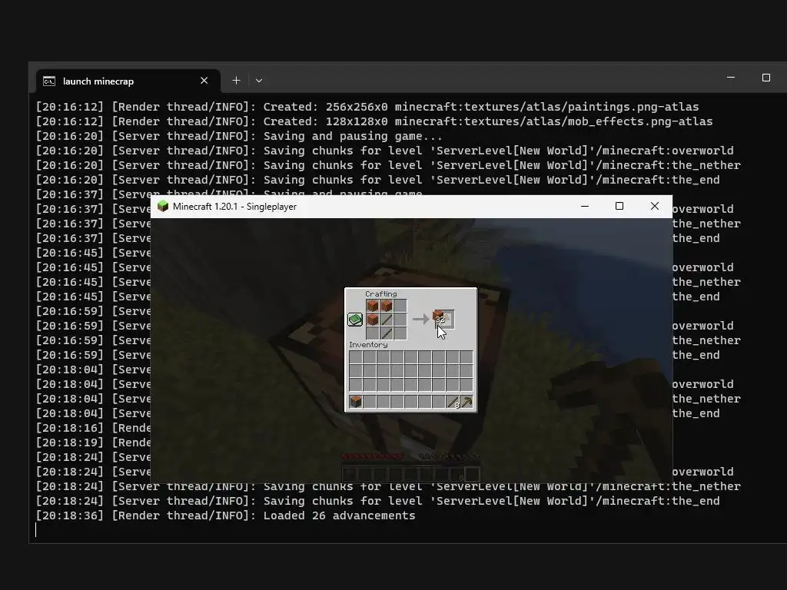Click the Minecraft 1.20.1 - Singleplayer title text

point(234,207)
